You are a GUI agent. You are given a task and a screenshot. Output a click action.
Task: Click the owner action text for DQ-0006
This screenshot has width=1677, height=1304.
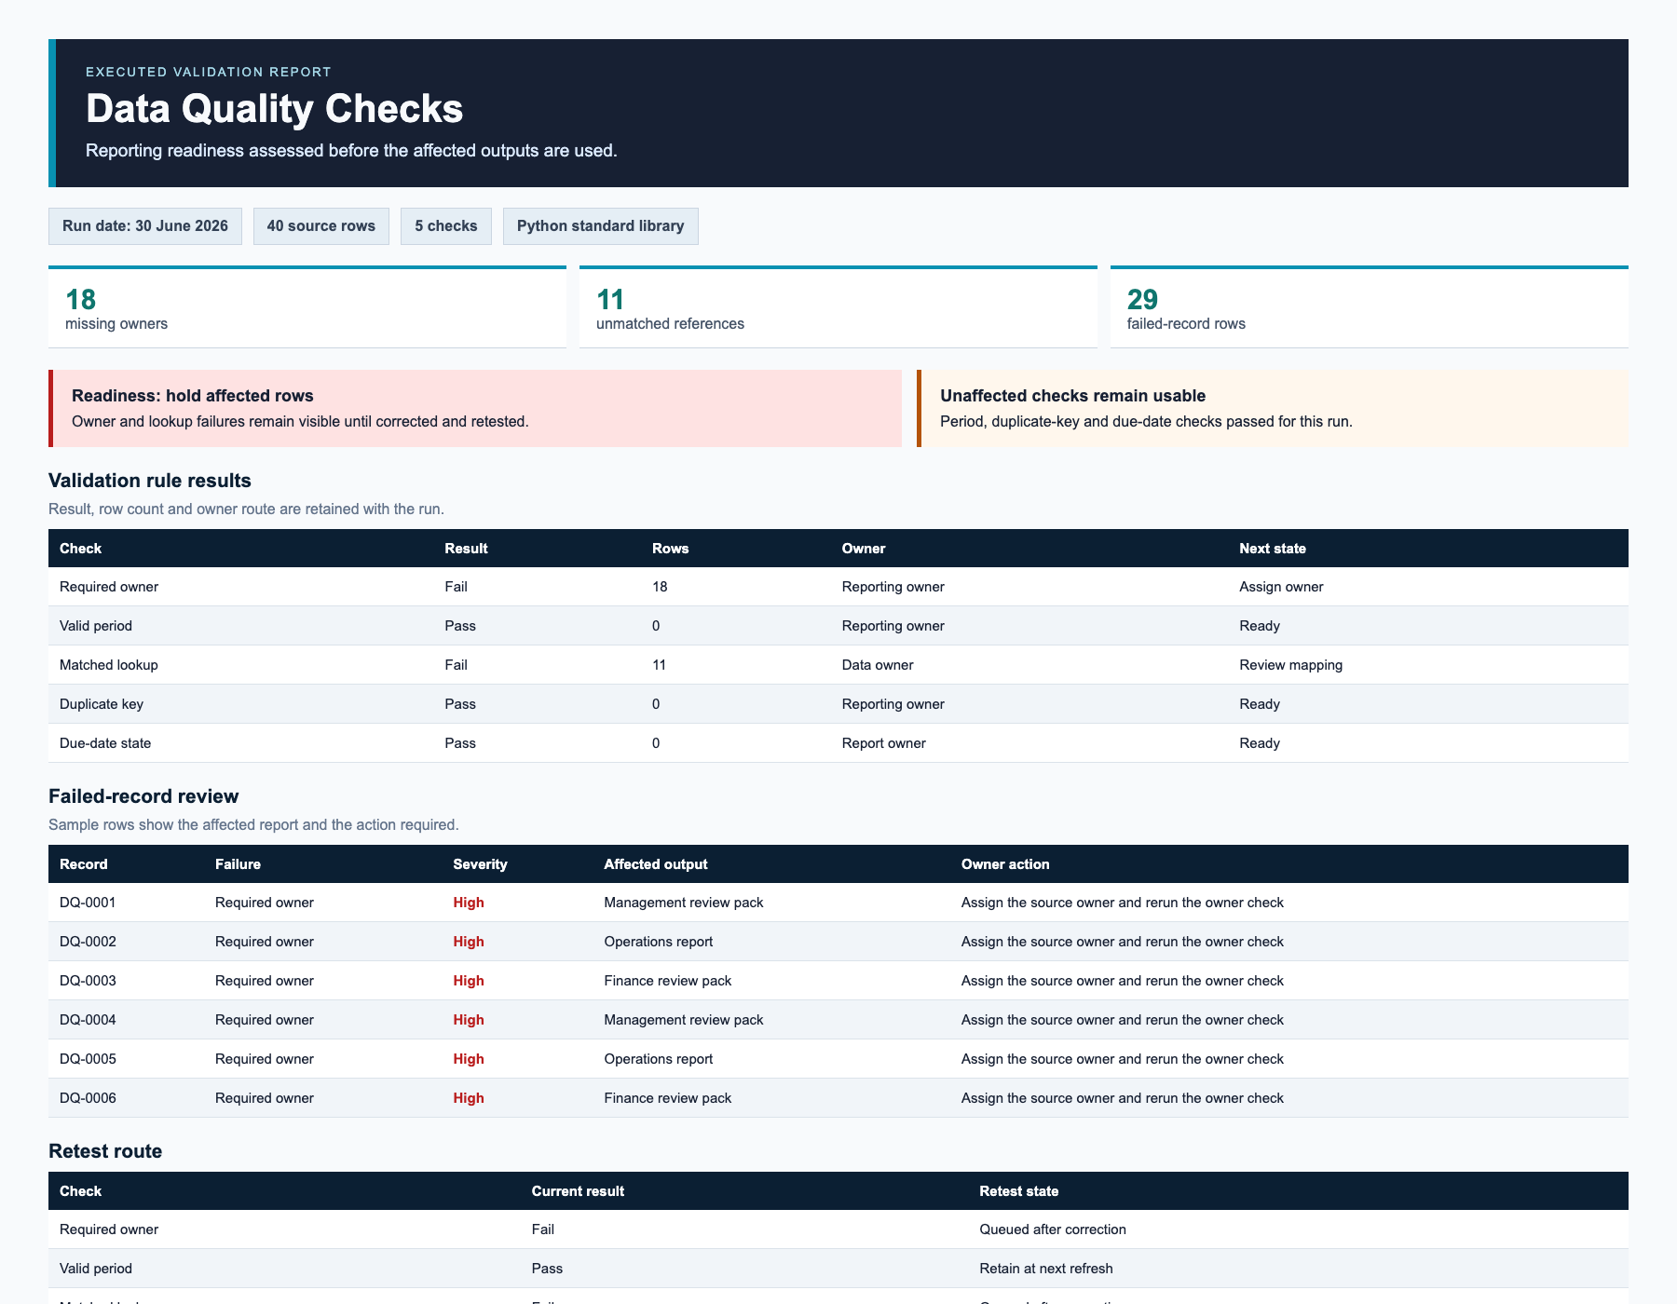click(1123, 1098)
